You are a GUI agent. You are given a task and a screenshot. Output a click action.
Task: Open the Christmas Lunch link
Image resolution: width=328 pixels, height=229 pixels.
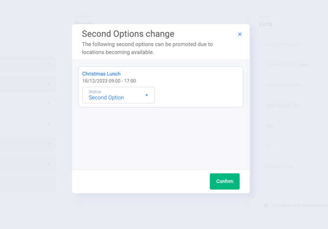(101, 74)
